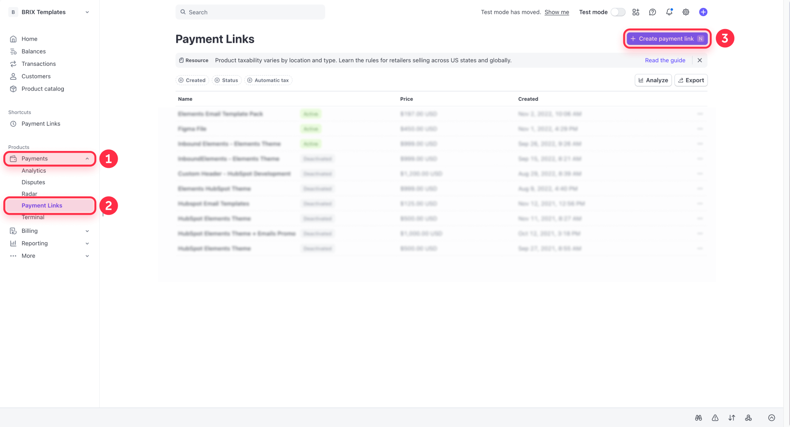Open the API requests arrows icon bottom right
This screenshot has width=790, height=427.
(732, 418)
